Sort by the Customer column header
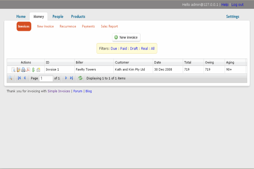 point(133,63)
